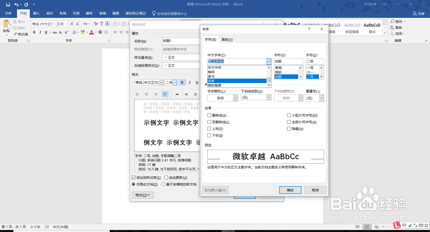Click the Redo icon in title bar
This screenshot has width=430, height=232.
[26, 5]
